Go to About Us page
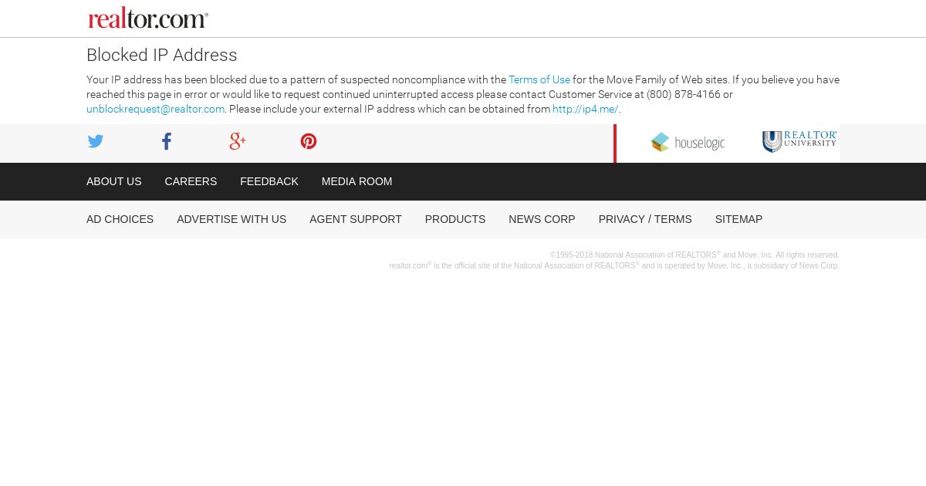This screenshot has height=486, width=926. pyautogui.click(x=114, y=181)
